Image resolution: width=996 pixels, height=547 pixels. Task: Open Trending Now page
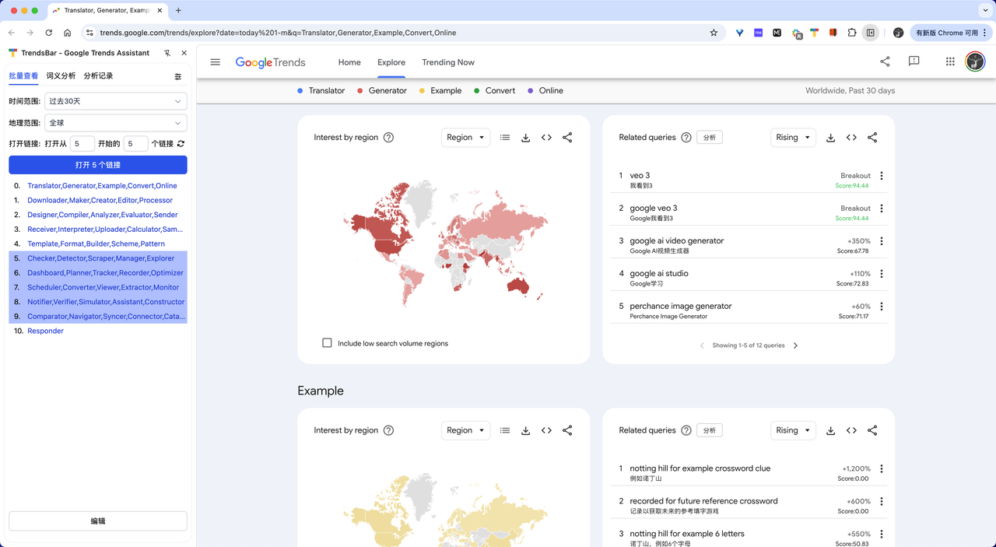[448, 62]
